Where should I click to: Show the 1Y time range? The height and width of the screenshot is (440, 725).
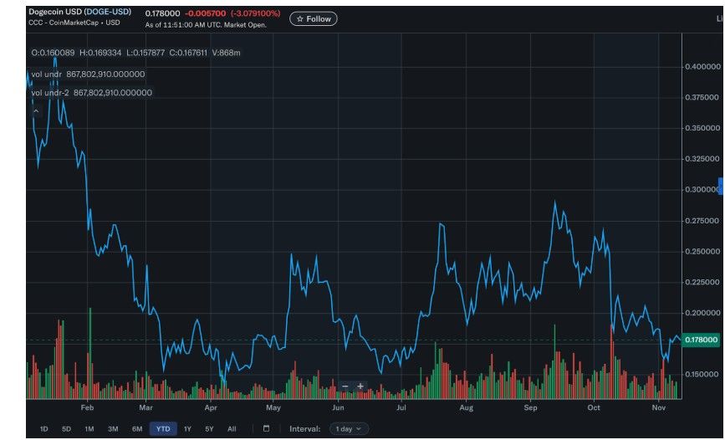point(187,428)
